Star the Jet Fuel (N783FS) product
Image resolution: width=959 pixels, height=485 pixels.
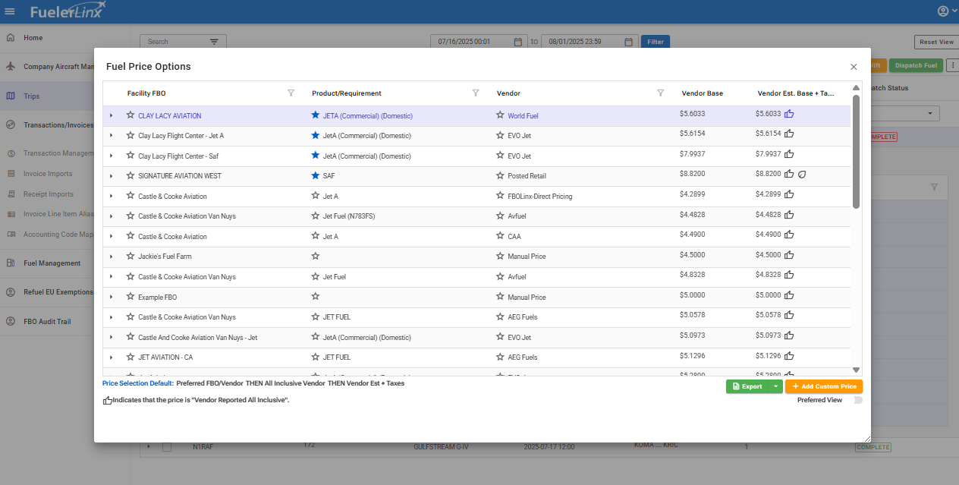pyautogui.click(x=316, y=216)
